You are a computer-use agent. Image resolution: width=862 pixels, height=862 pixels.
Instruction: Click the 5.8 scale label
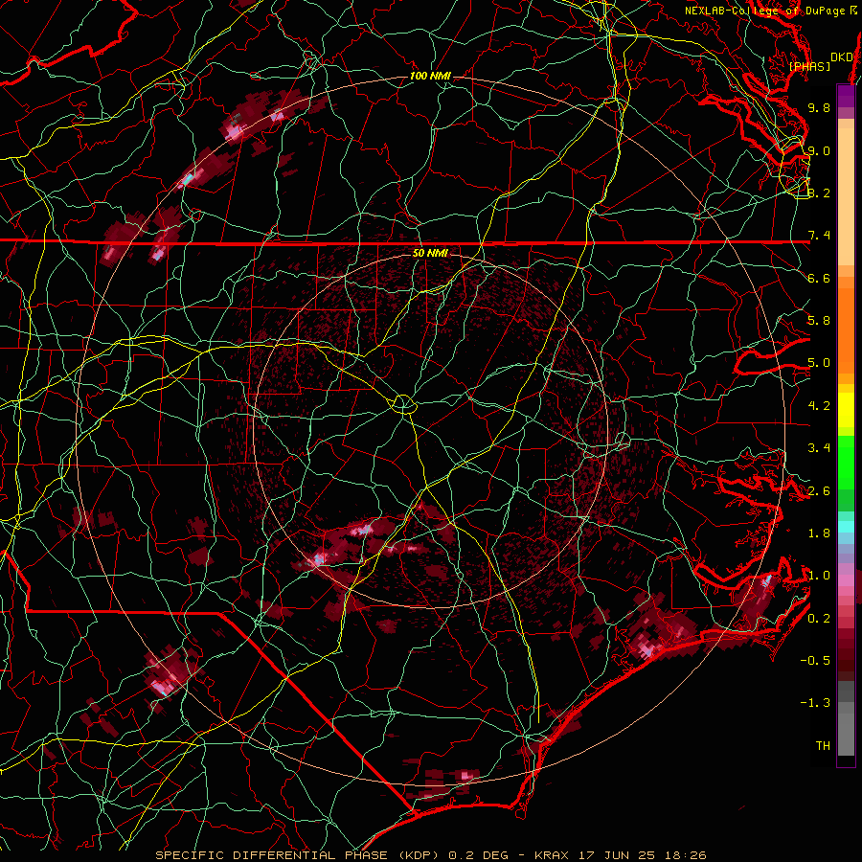click(x=819, y=320)
